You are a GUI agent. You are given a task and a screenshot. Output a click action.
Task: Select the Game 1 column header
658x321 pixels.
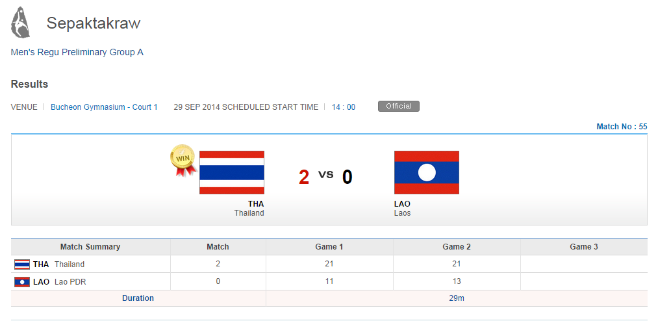pyautogui.click(x=329, y=247)
